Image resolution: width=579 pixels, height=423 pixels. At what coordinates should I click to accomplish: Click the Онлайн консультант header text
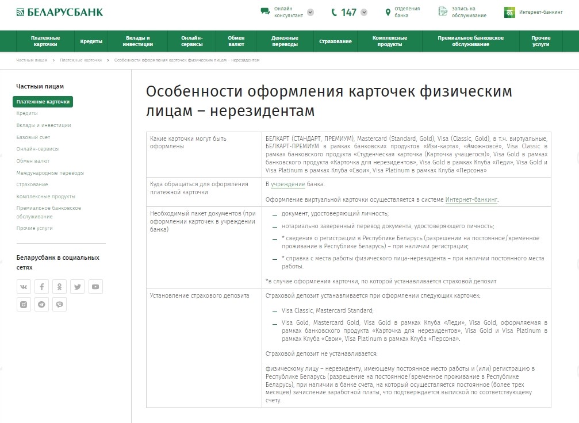[289, 12]
